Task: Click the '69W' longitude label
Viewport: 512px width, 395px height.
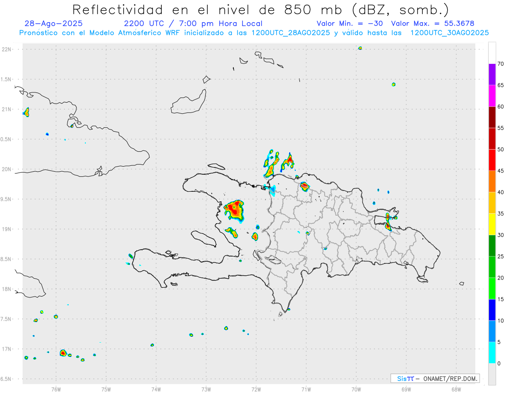Action: tap(406, 389)
